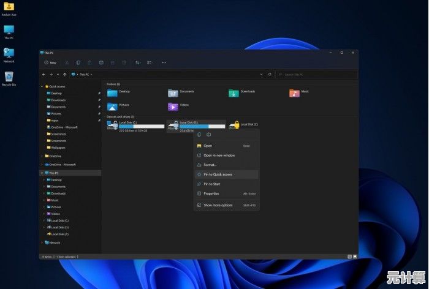Viewport: 429px width, 289px height.
Task: Click the Cut scissors icon in toolbar
Action: coord(67,62)
